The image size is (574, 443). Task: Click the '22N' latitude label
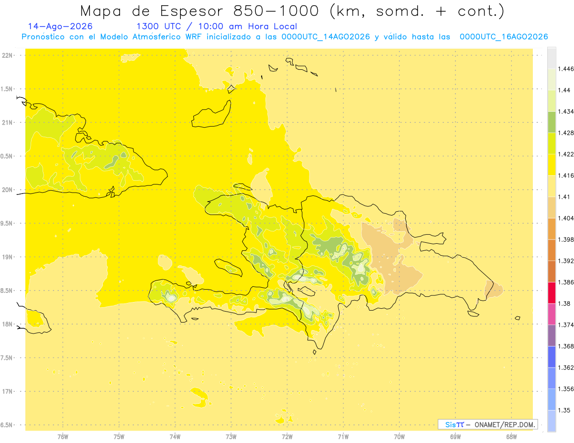click(8, 55)
